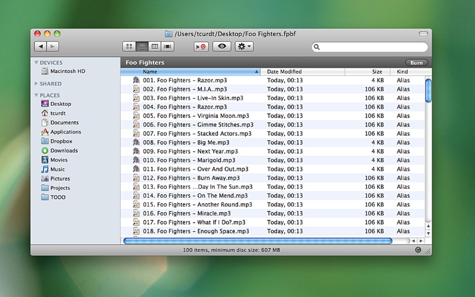The width and height of the screenshot is (475, 297).
Task: Click the scroll up arrow
Action: click(428, 226)
